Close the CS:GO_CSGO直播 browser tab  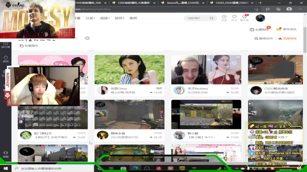[252, 3]
